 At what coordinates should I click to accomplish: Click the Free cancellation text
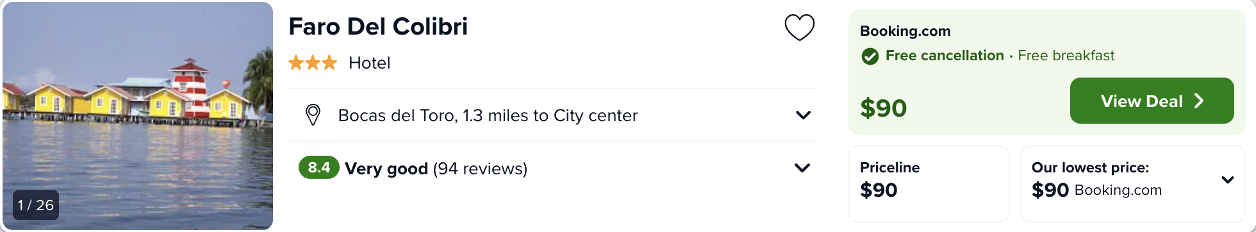point(945,56)
